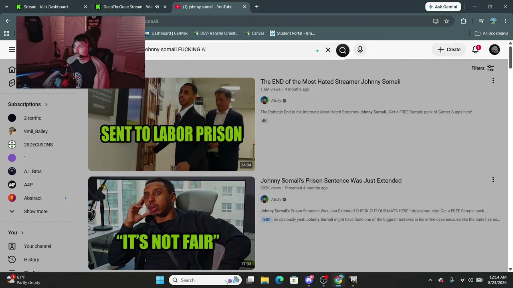Open the Dashboard | CarMax bookmark
The image size is (513, 288).
(x=166, y=33)
